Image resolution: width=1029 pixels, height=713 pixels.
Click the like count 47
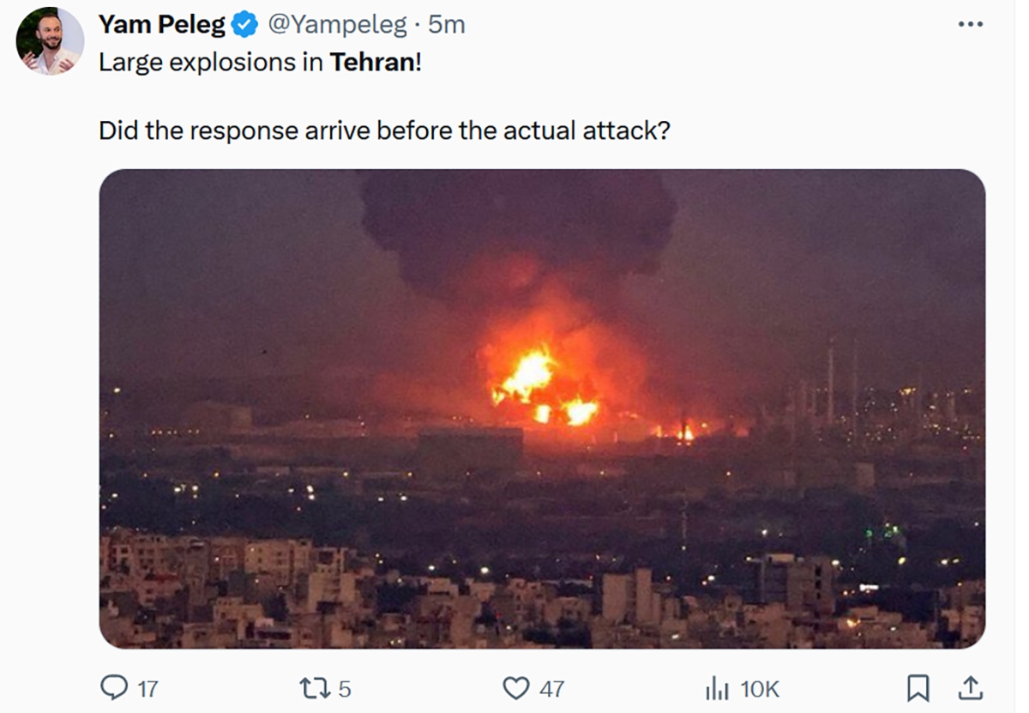[x=551, y=688]
